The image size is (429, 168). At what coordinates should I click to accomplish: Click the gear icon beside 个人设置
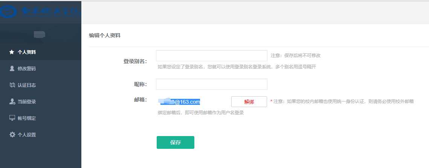tap(12, 135)
